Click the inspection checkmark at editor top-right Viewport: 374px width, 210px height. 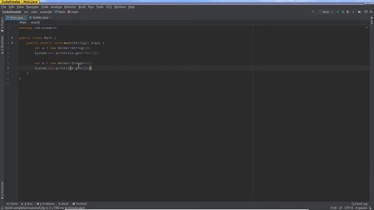click(367, 27)
